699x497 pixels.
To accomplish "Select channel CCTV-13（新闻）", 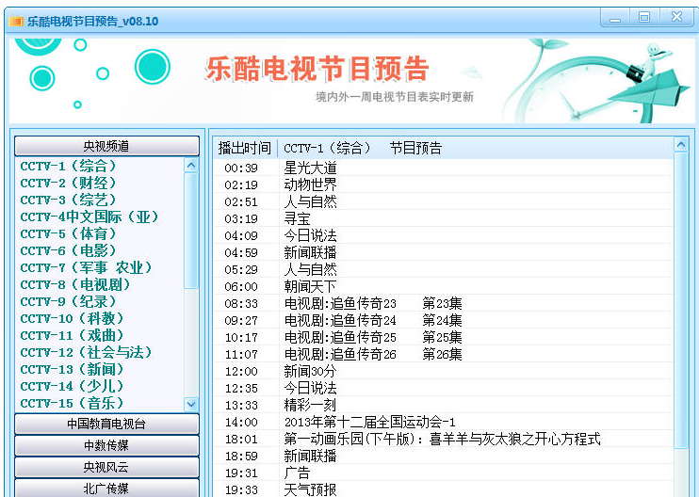I will pos(72,369).
